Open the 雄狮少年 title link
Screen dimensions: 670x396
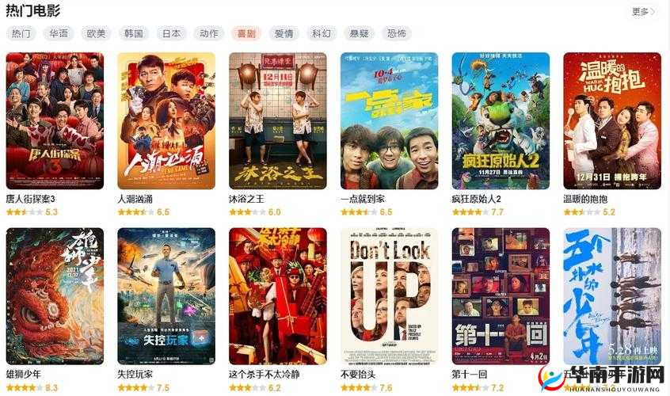[x=24, y=374]
